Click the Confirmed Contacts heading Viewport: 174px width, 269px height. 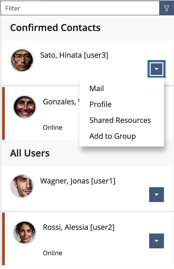pyautogui.click(x=55, y=28)
